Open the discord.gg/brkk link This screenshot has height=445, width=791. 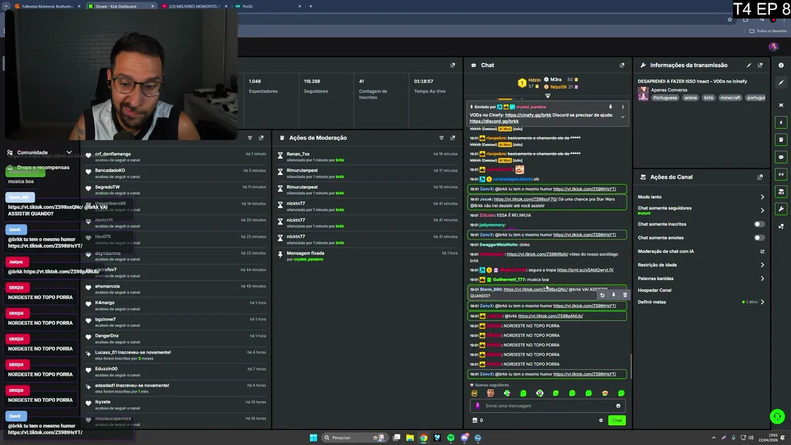coord(494,121)
